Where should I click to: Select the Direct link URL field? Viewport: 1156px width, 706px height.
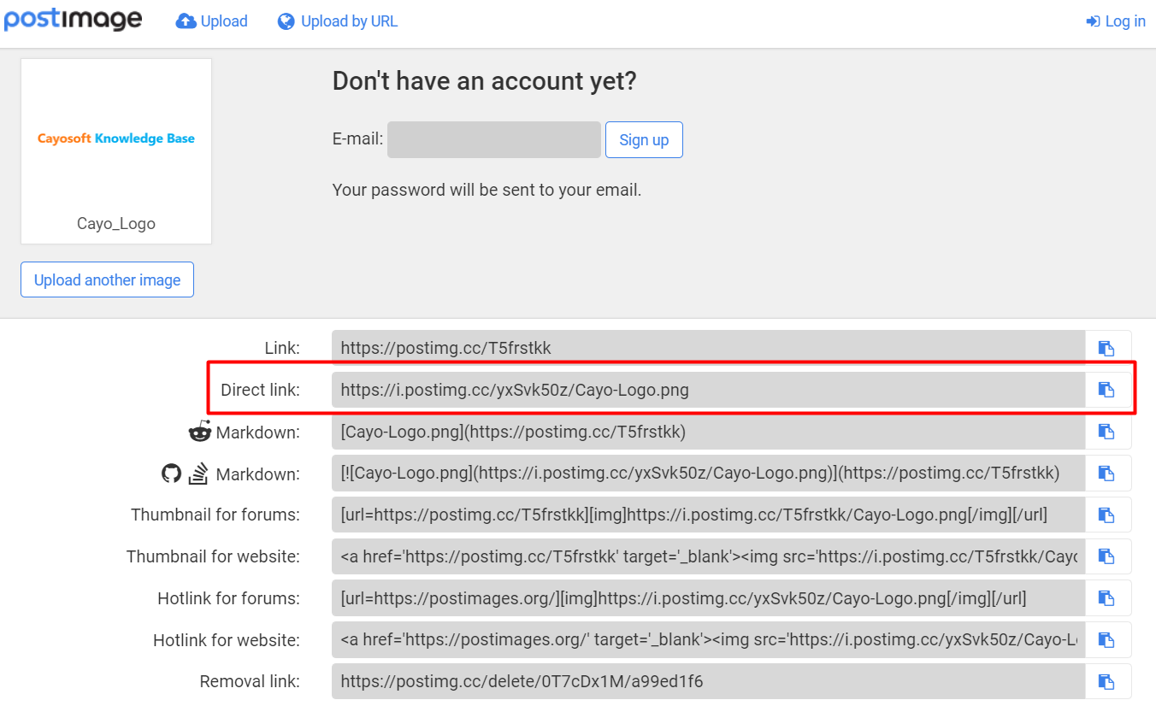(x=709, y=390)
